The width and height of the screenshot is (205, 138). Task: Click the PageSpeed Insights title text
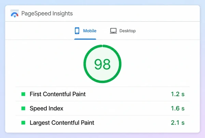47,14
